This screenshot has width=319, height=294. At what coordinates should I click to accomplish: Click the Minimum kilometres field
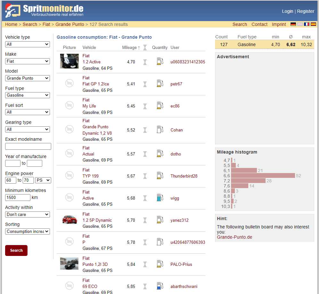tap(18, 198)
